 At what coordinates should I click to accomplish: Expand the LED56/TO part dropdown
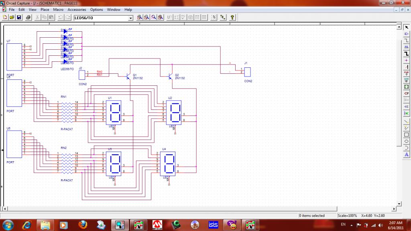coord(130,18)
